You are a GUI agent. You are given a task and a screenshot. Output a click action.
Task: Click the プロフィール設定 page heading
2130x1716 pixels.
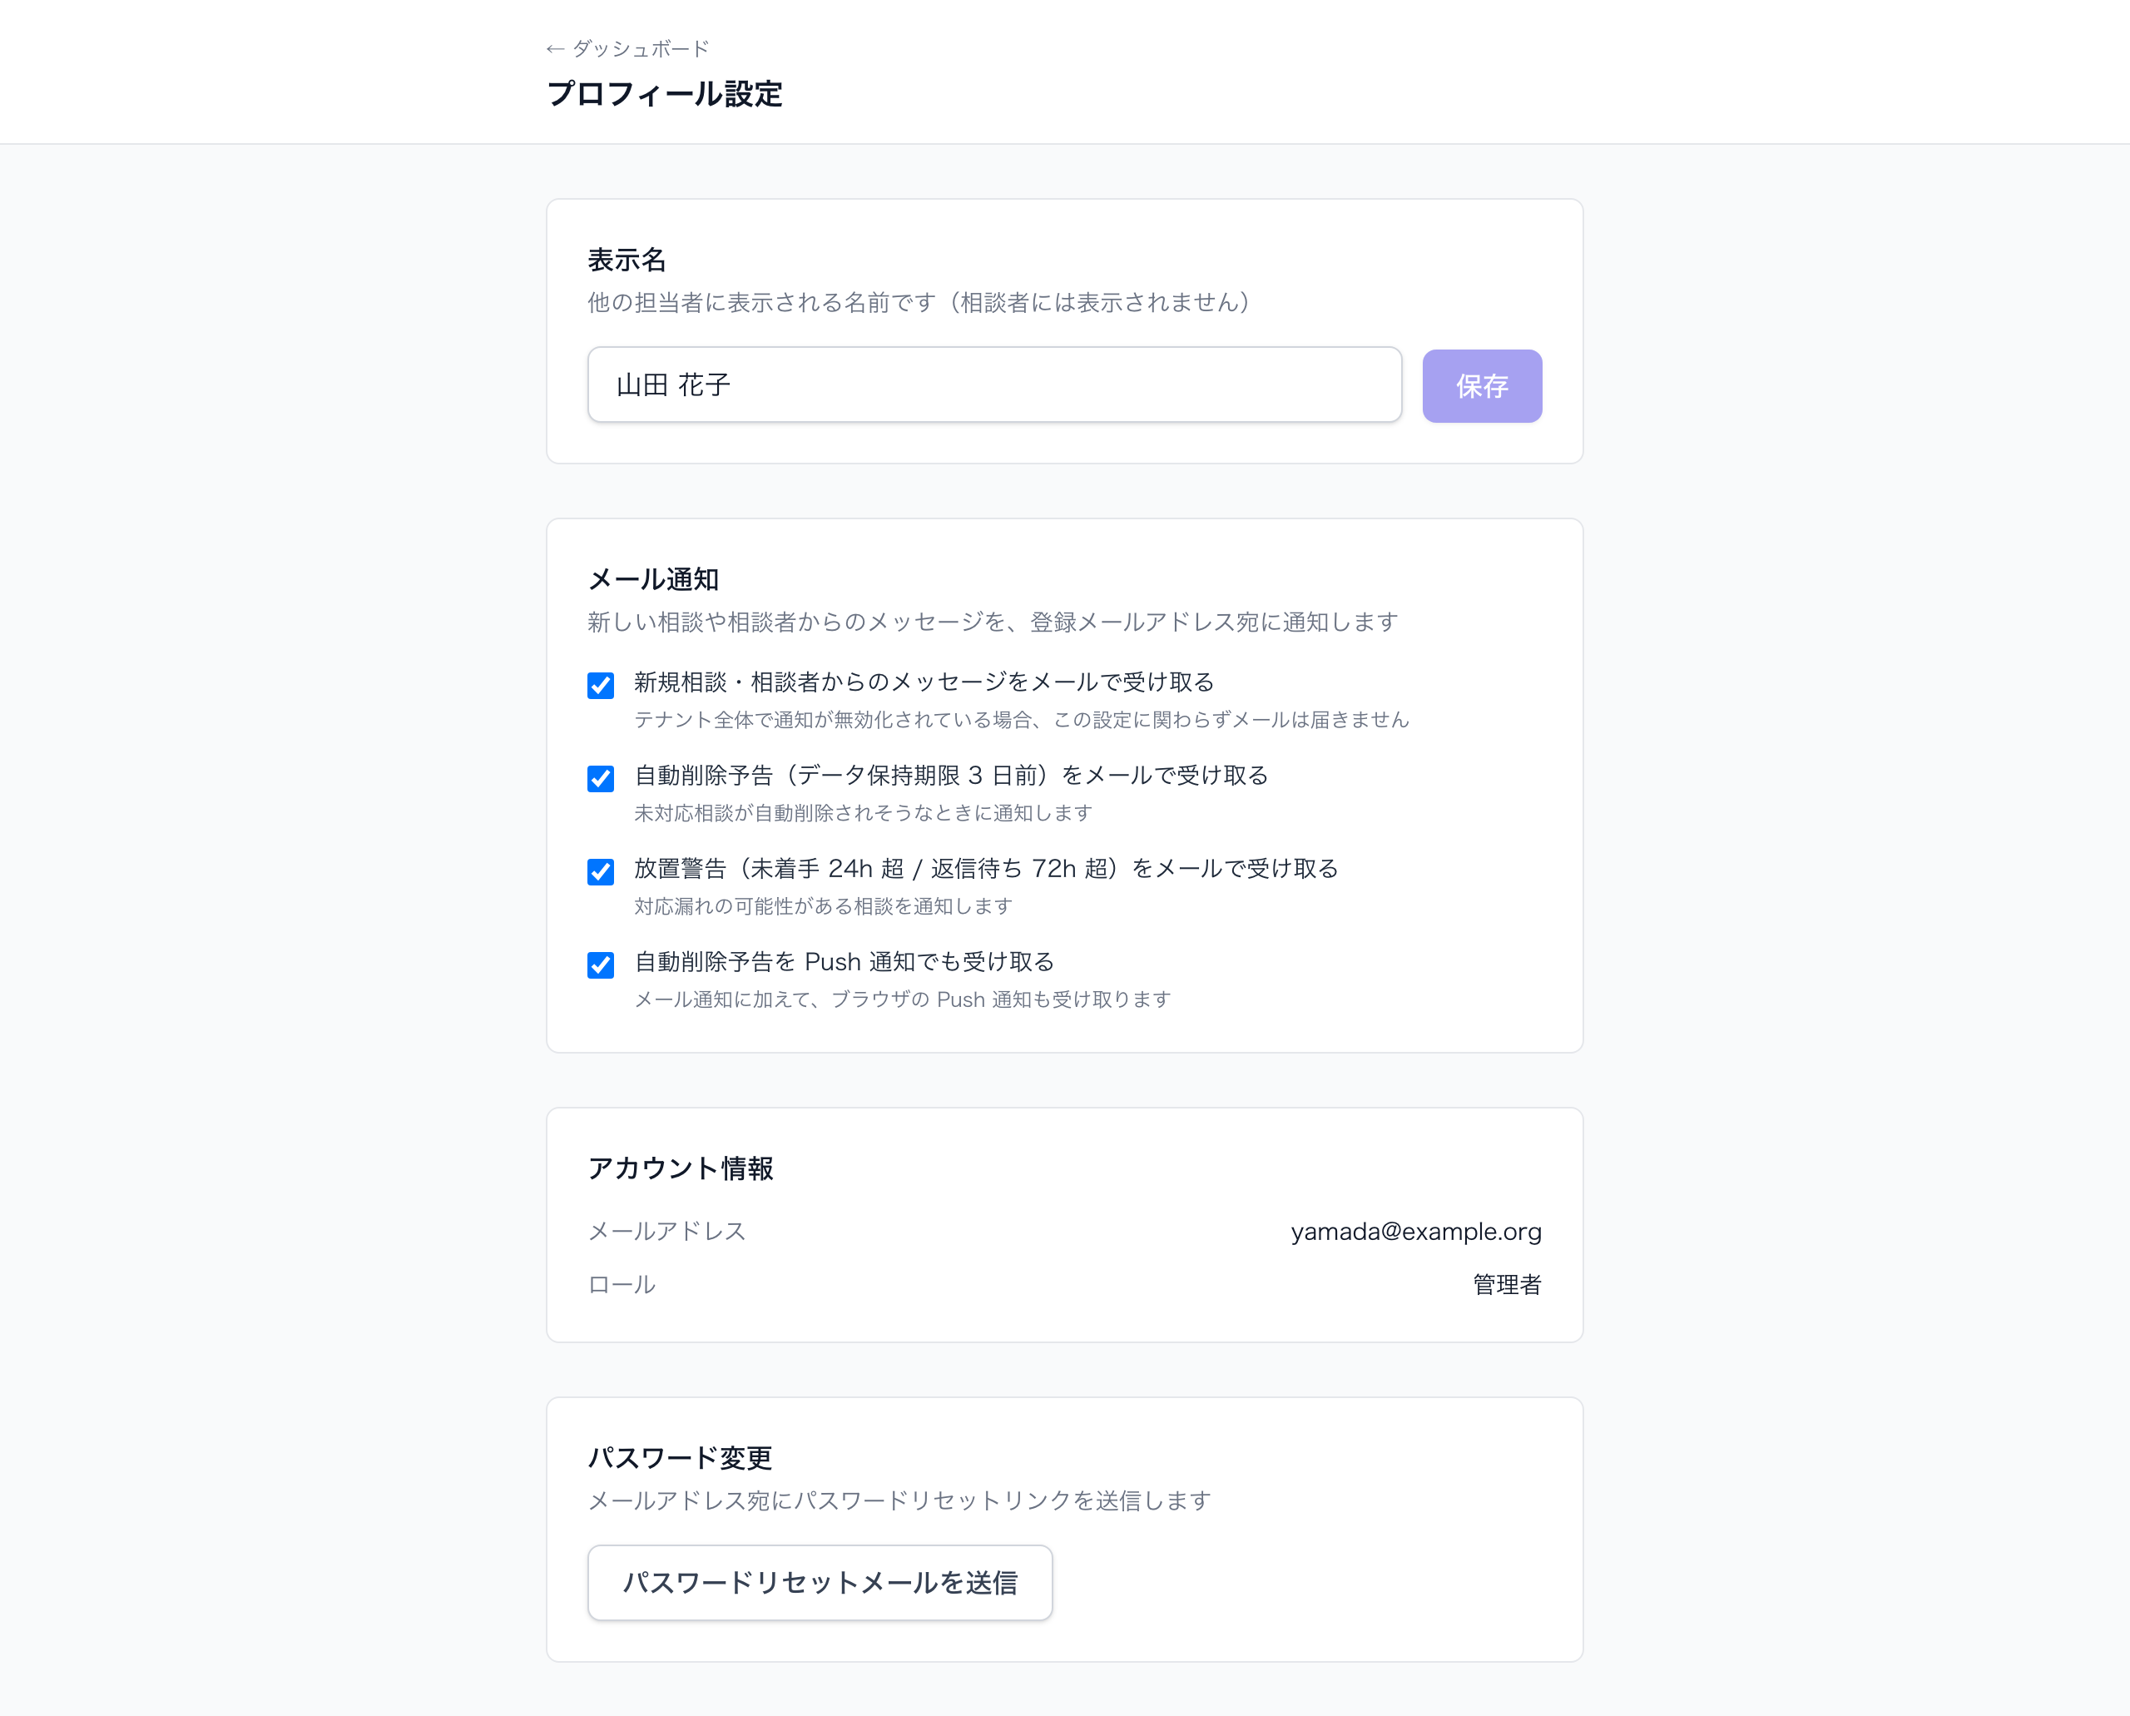[x=664, y=94]
